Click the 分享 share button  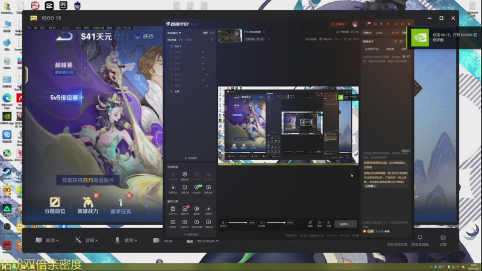(355, 32)
